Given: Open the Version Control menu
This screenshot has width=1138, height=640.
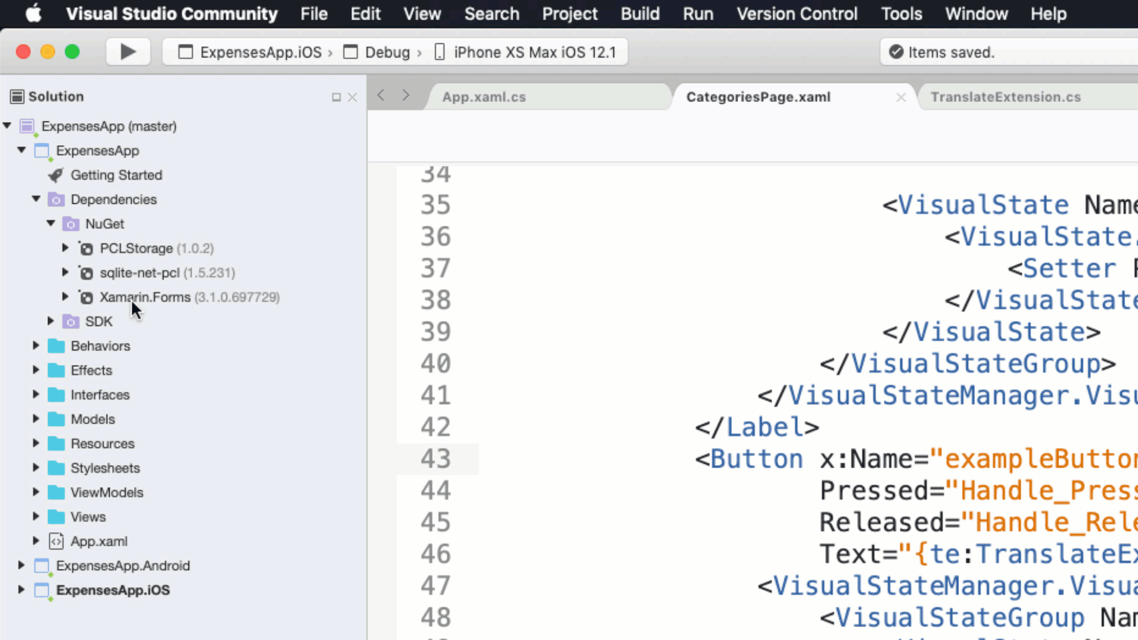Looking at the screenshot, I should coord(797,14).
